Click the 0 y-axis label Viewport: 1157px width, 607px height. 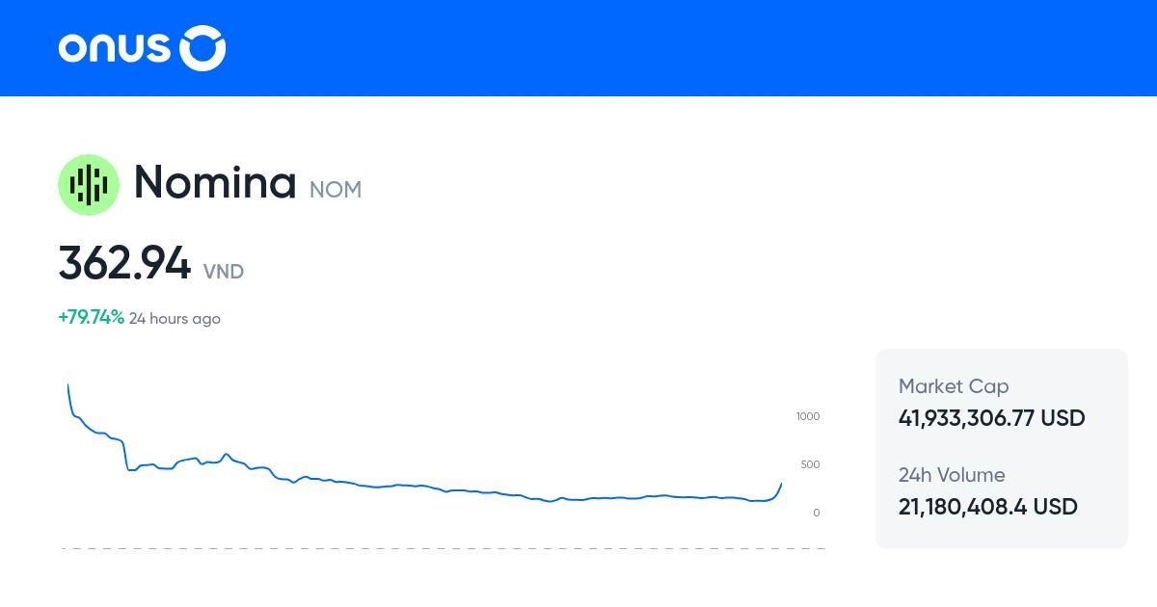pos(816,513)
